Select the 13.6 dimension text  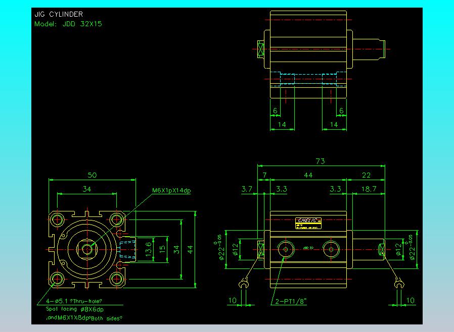tap(148, 249)
